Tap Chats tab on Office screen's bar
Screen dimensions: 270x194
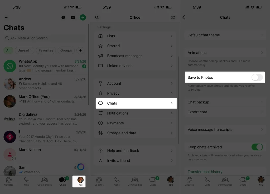[153, 181]
